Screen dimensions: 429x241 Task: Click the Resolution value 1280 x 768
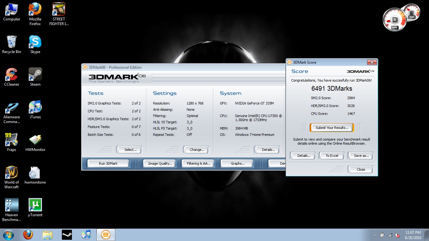tap(195, 103)
